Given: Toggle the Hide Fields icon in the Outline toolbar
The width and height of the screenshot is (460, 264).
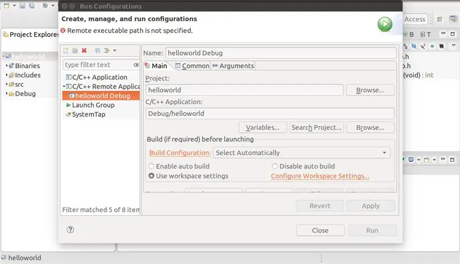Looking at the screenshot, I should (413, 46).
